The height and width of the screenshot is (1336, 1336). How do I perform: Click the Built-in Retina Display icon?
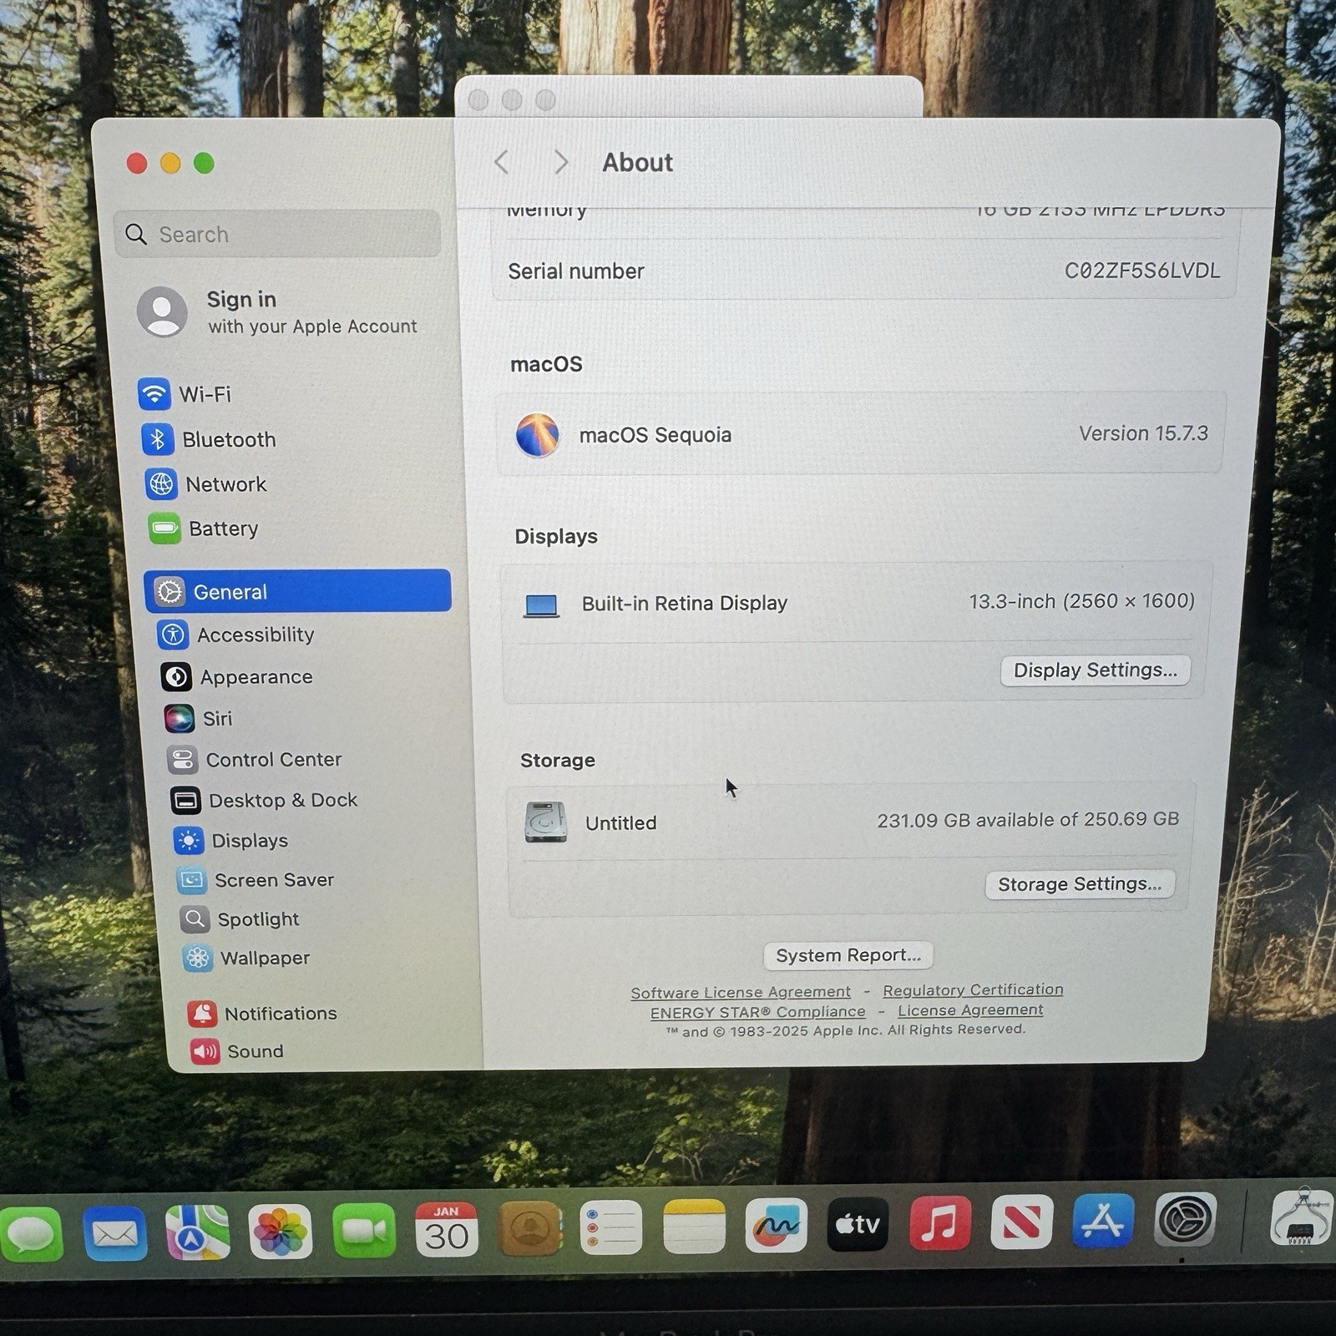pyautogui.click(x=541, y=605)
